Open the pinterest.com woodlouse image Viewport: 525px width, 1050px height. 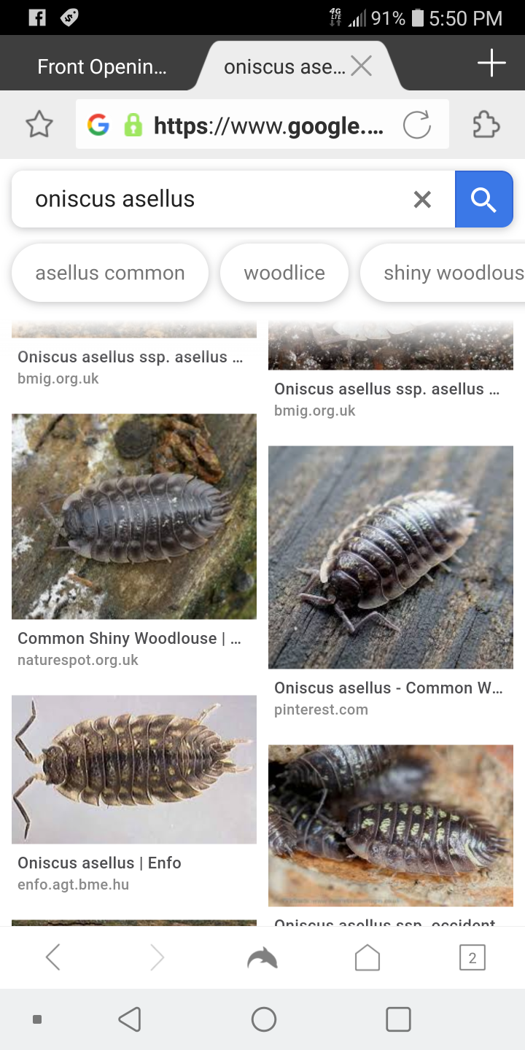coord(391,557)
